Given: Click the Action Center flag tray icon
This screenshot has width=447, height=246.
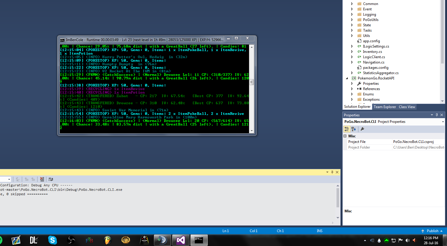Looking at the screenshot, I should pos(400,240).
